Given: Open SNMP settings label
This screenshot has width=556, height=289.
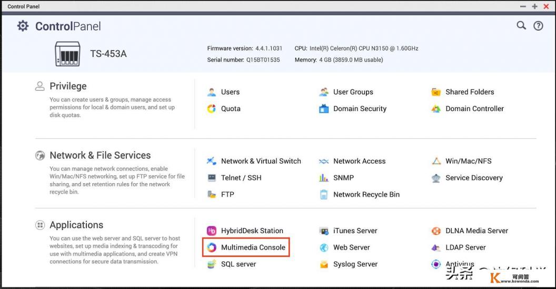Looking at the screenshot, I should tap(344, 177).
